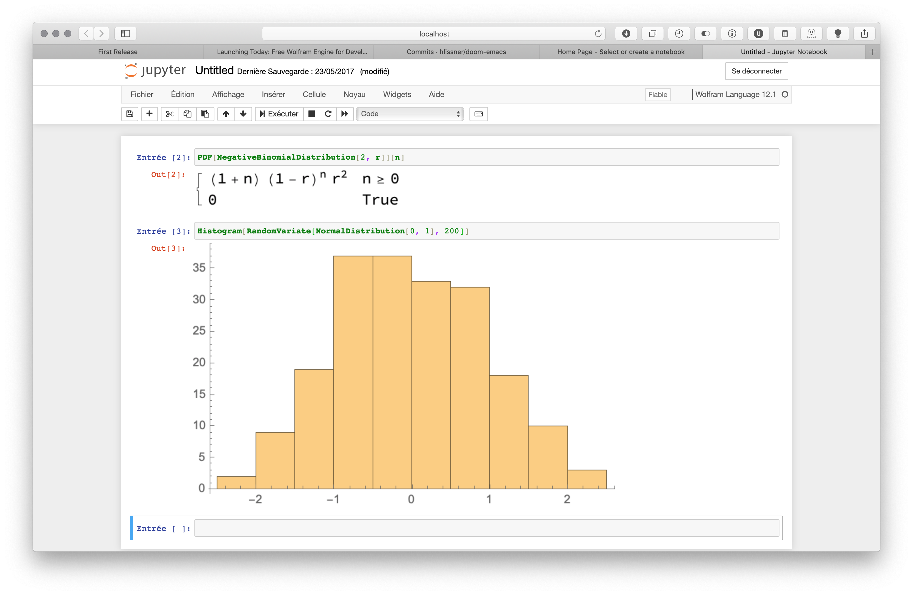The height and width of the screenshot is (595, 913).
Task: Cut the selected cell with the scissors icon
Action: tap(169, 114)
